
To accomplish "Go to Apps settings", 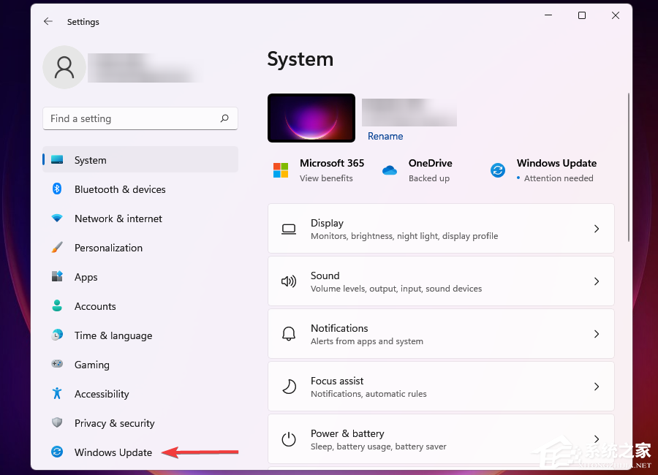I will [86, 277].
